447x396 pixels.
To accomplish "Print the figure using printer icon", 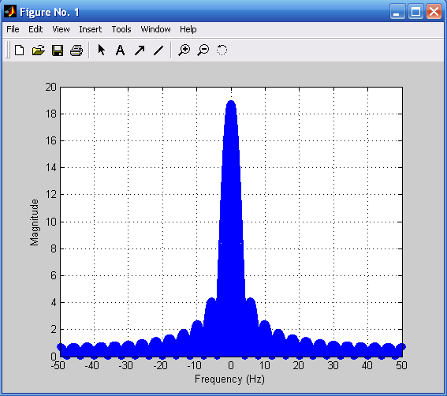I will coord(76,50).
